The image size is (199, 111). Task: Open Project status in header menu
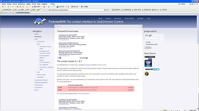129,18
